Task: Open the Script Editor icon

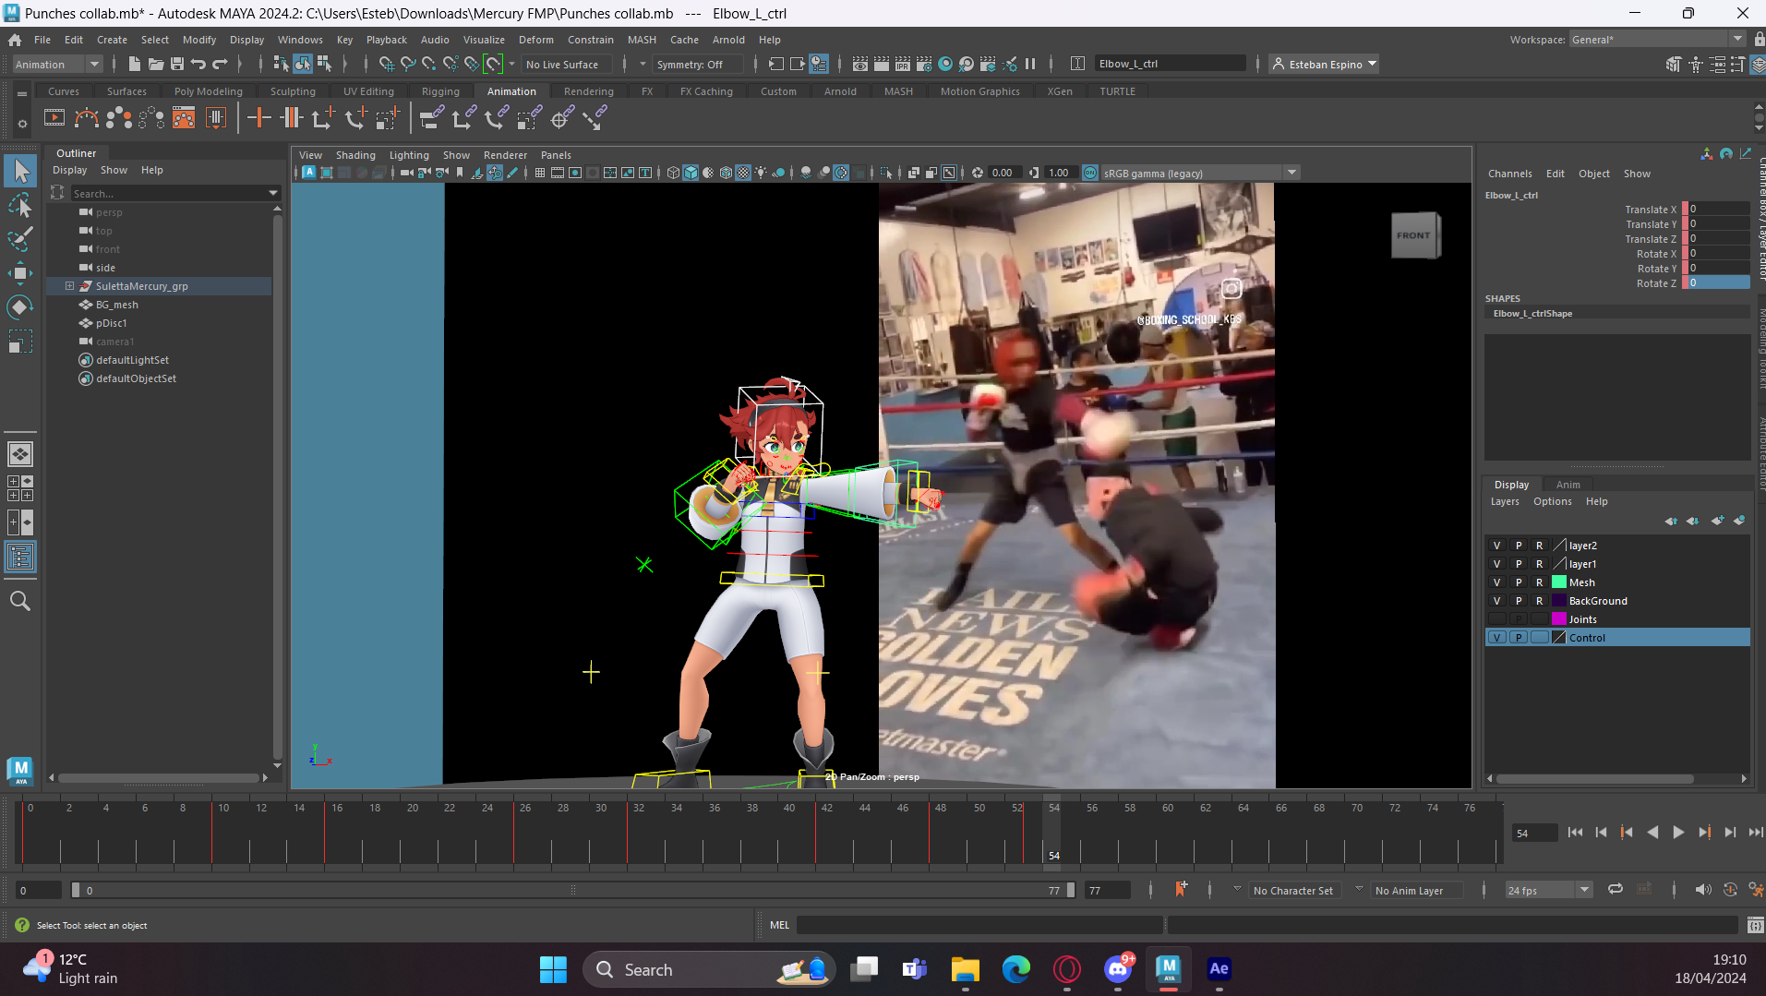Action: [1755, 925]
